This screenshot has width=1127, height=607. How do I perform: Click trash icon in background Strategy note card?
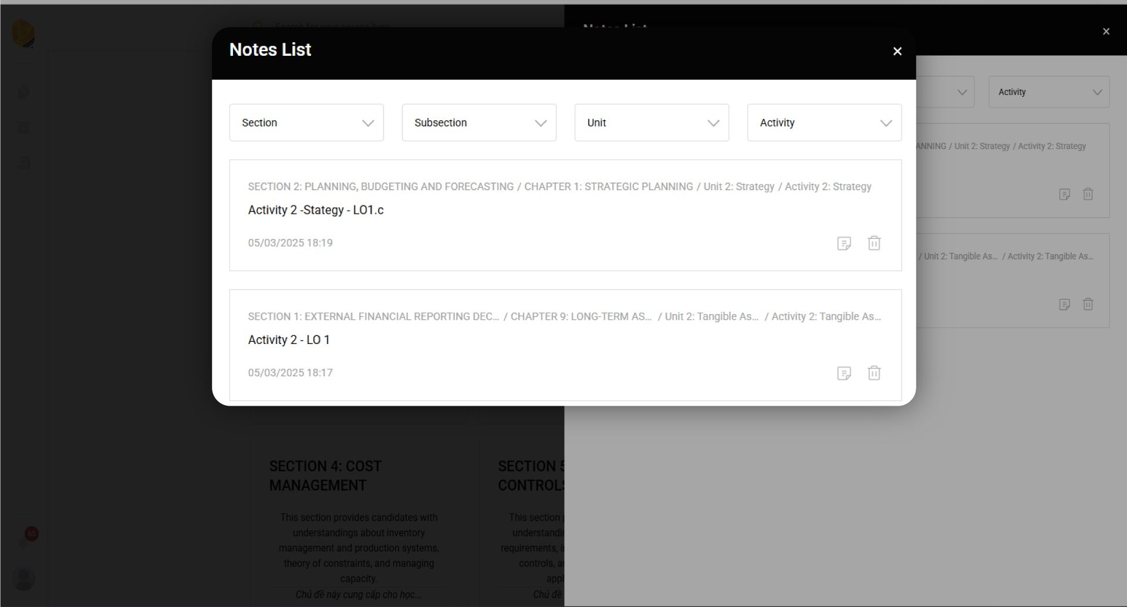coord(1088,194)
